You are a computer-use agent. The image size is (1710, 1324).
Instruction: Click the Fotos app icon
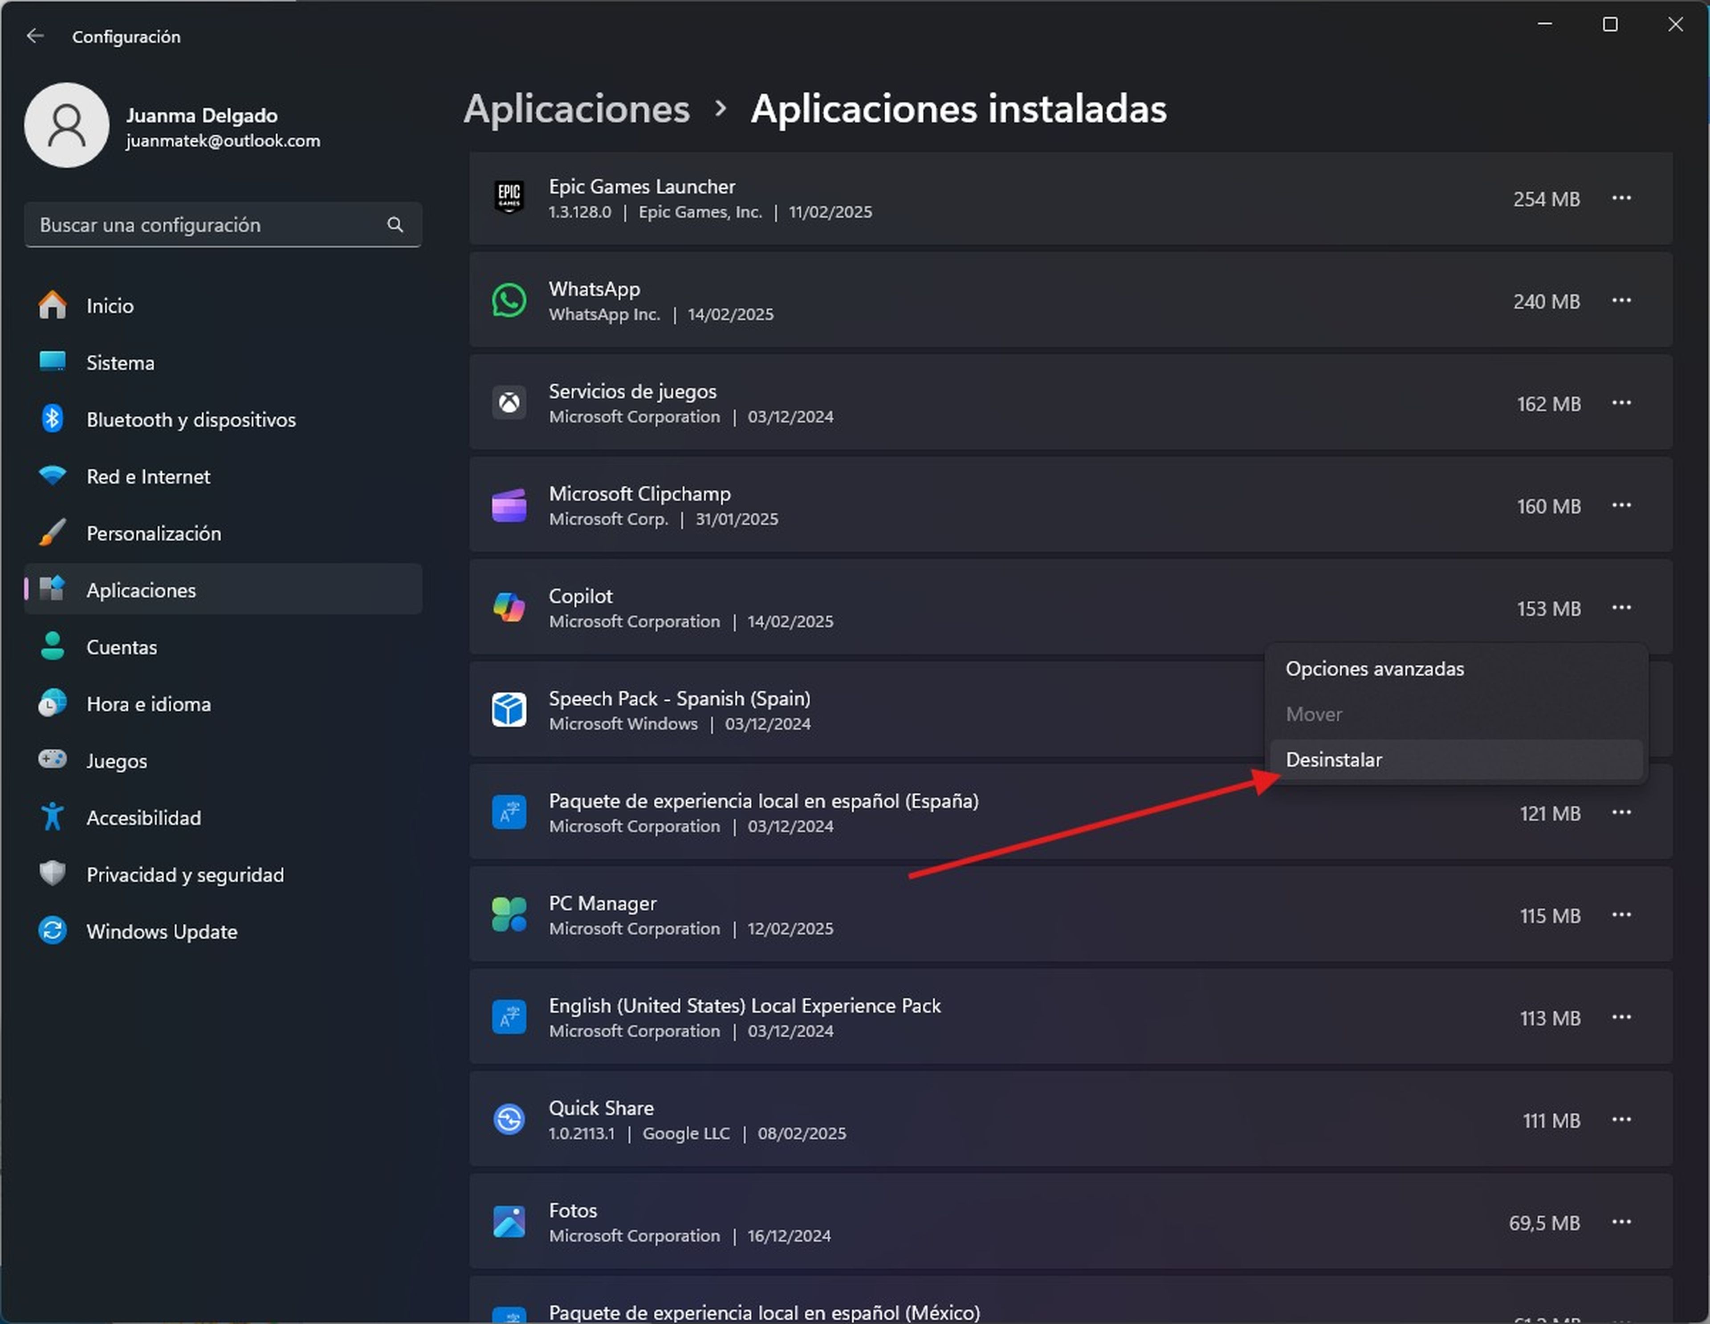[x=509, y=1222]
